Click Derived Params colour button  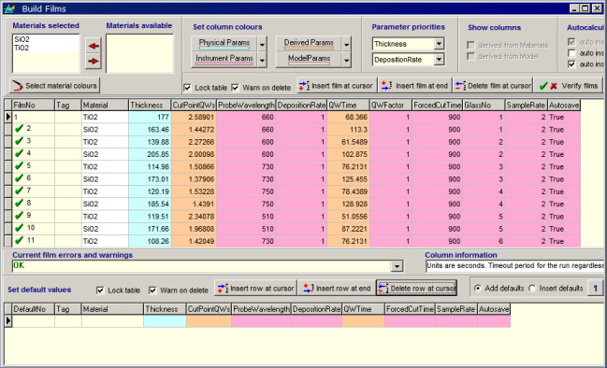309,44
